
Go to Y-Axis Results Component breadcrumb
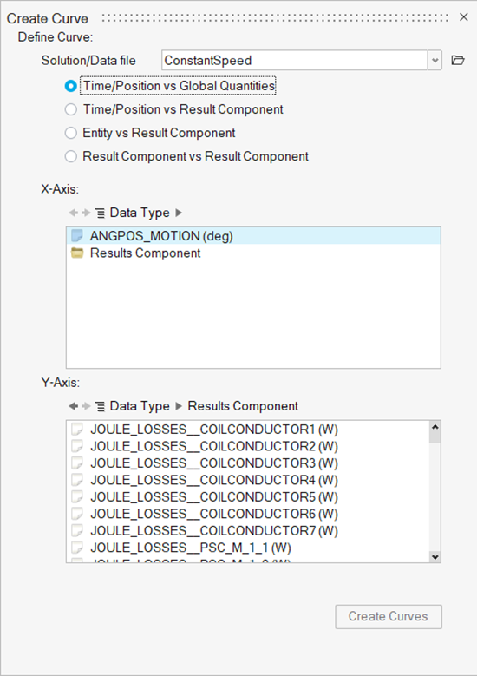(243, 406)
